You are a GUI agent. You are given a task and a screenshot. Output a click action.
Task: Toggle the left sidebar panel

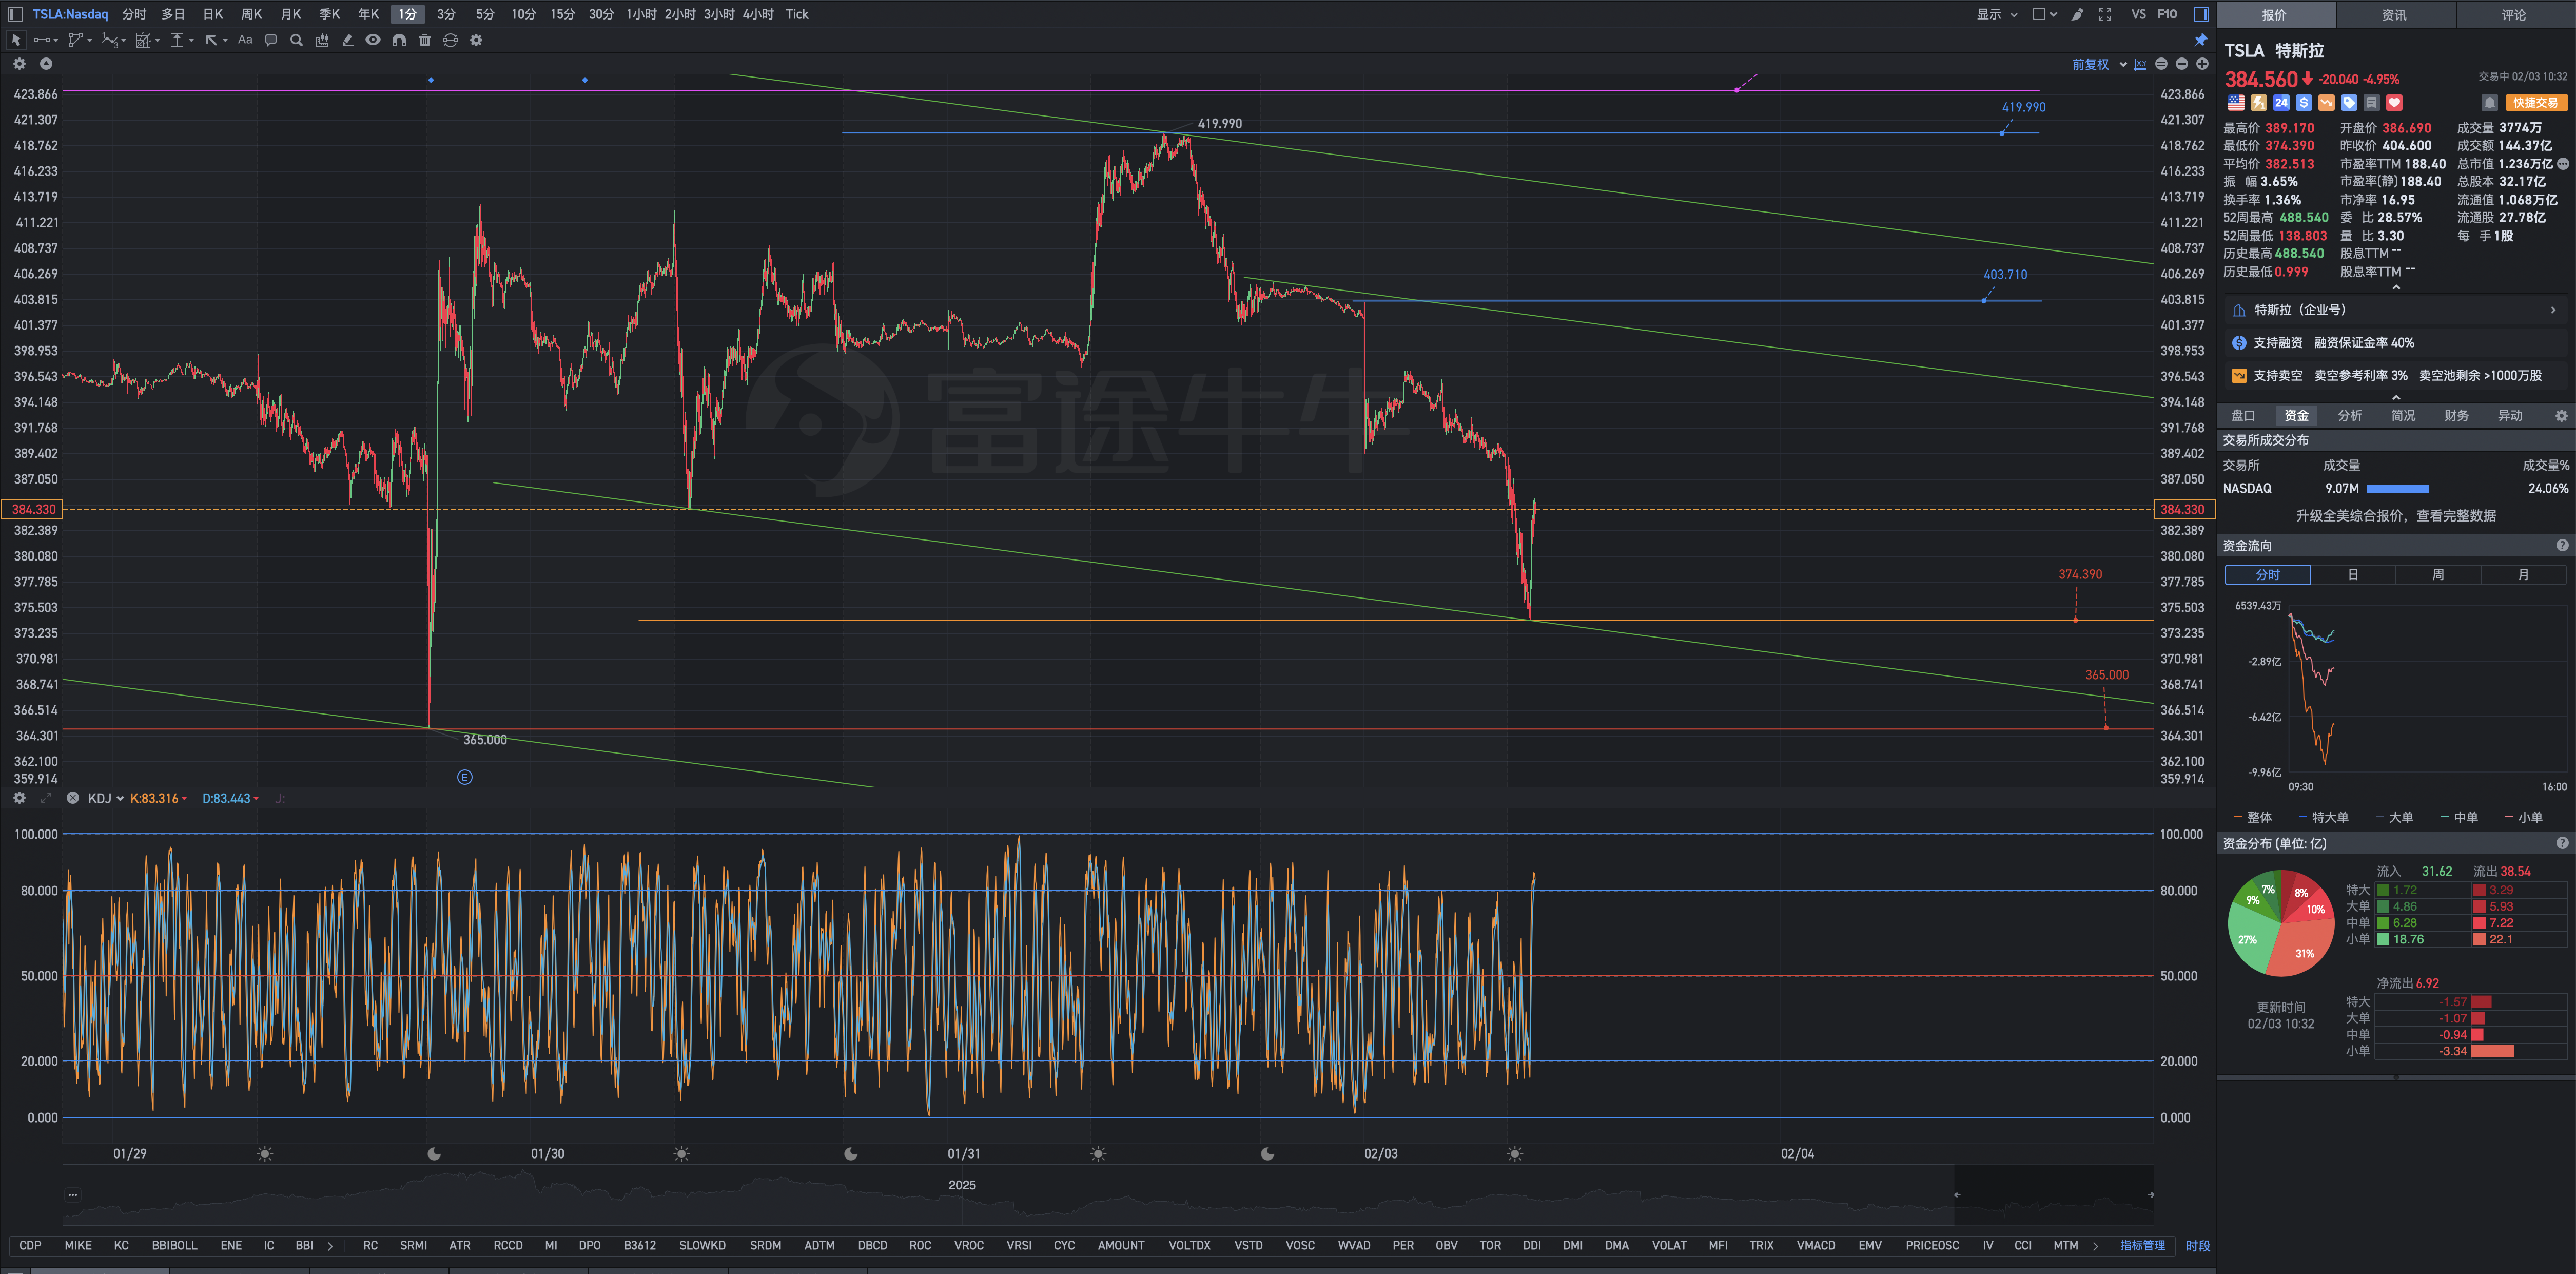(x=15, y=14)
